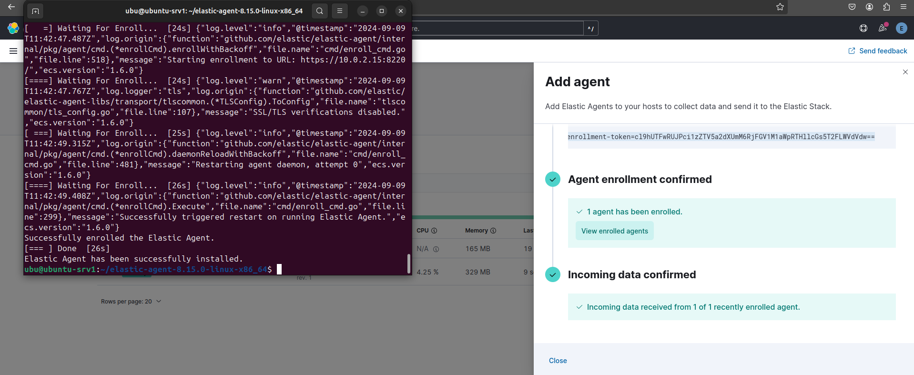Screen dimensions: 914x375
Task: Click the Add agent flyout title
Action: pyautogui.click(x=577, y=81)
